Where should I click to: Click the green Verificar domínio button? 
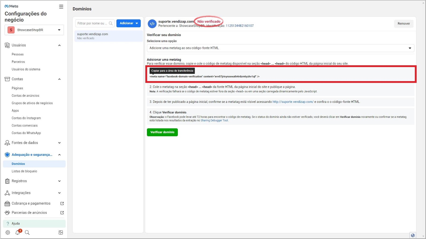162,132
